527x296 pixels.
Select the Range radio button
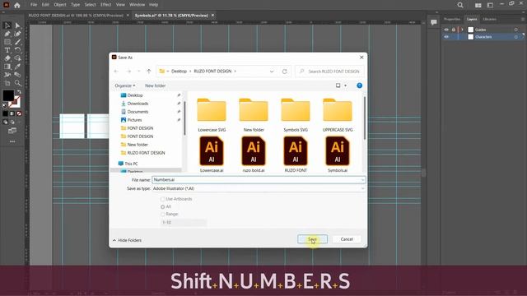point(163,214)
